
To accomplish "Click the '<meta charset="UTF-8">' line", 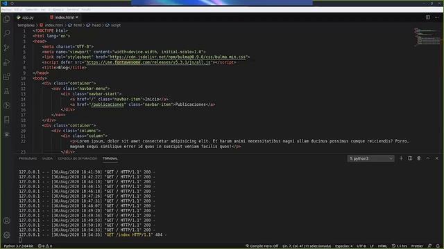I will tap(68, 46).
